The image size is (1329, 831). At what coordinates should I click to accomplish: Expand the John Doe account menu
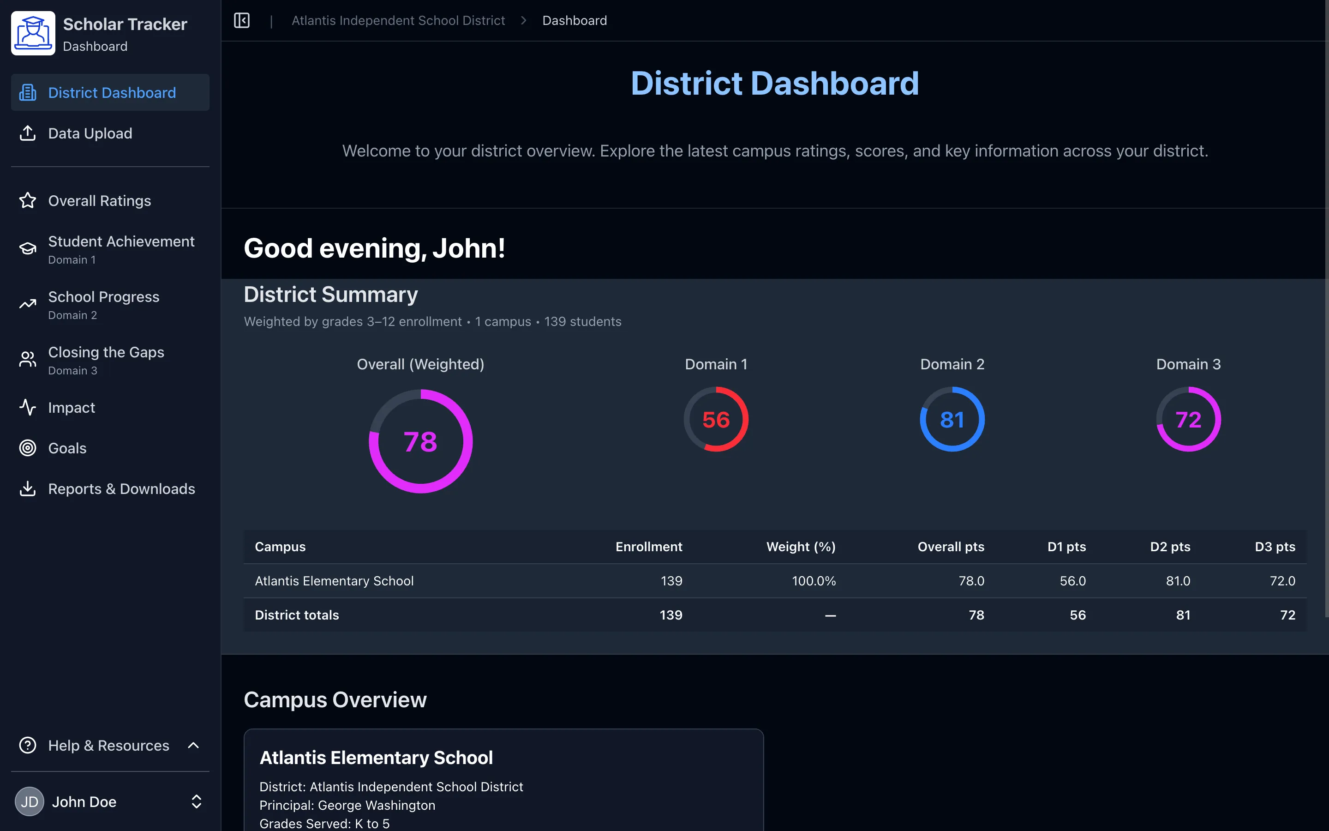pyautogui.click(x=196, y=801)
